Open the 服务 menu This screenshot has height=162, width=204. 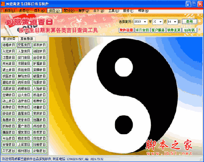pyautogui.click(x=129, y=11)
